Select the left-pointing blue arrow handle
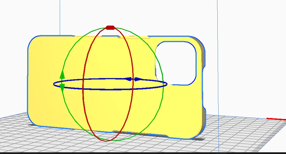This screenshot has width=286, height=154. [x=128, y=79]
